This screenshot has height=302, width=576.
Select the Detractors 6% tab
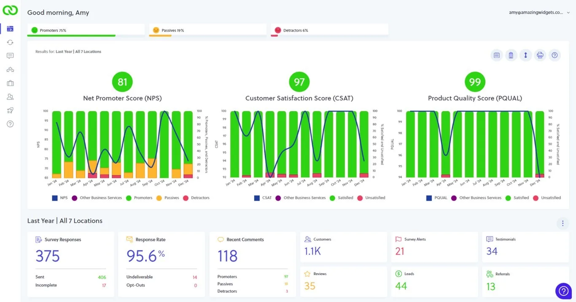pos(329,30)
